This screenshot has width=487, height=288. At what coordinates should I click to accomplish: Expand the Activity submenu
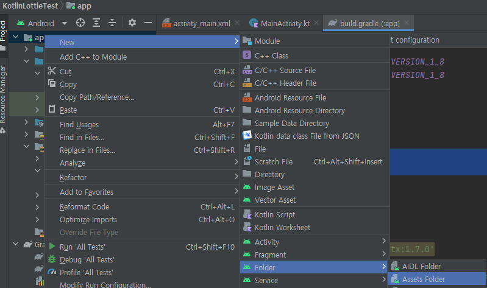(315, 242)
